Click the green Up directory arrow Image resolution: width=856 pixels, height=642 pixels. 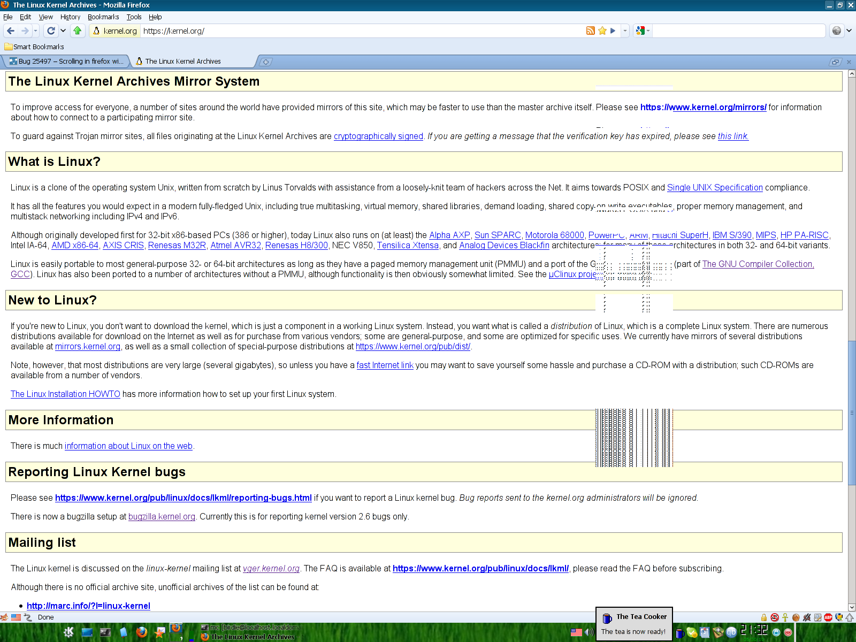[x=78, y=31]
